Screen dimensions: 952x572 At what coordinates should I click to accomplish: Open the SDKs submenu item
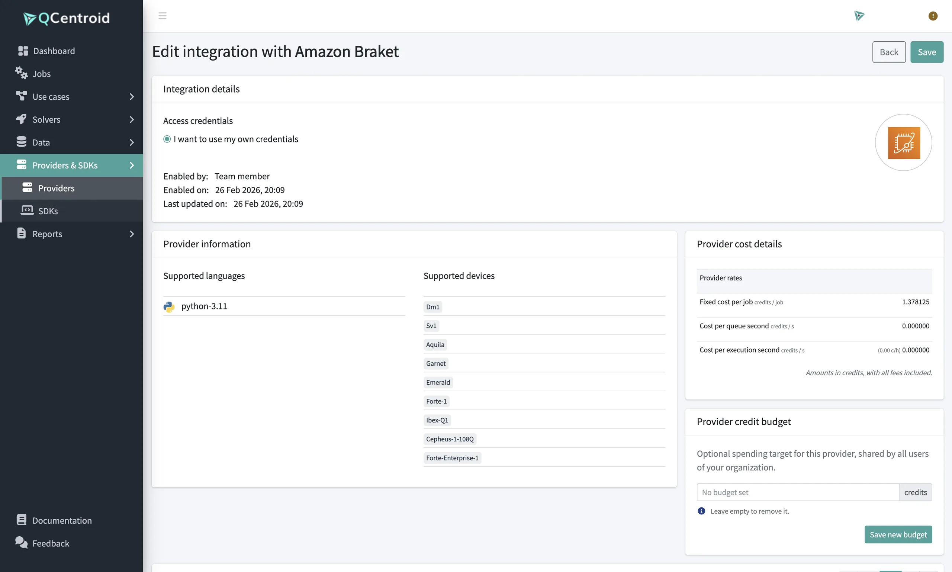73,211
